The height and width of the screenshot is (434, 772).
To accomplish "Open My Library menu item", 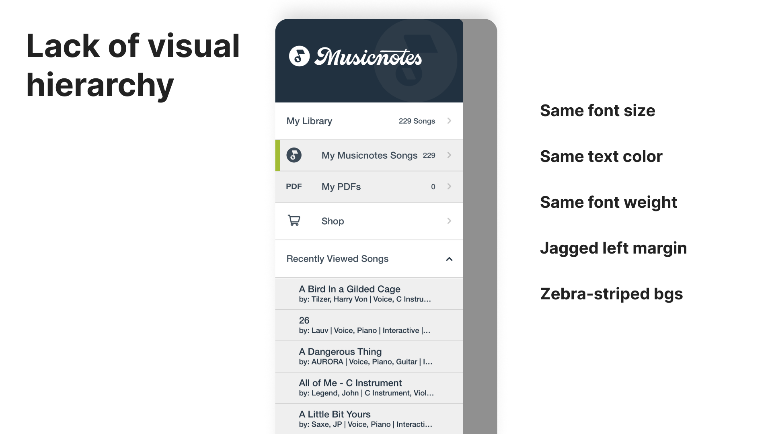I will tap(309, 121).
